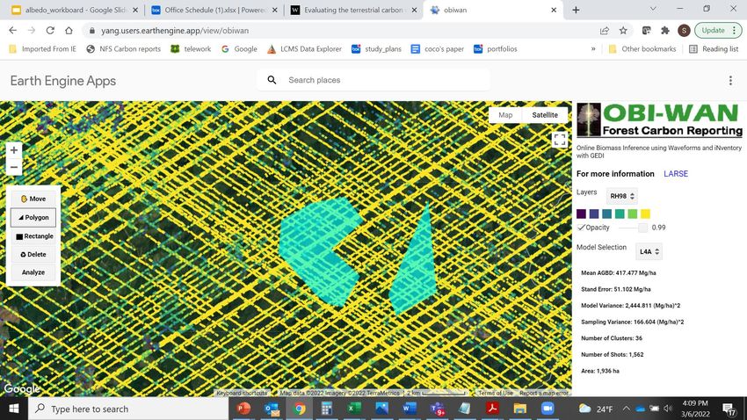The image size is (747, 420).
Task: Go to browser home page
Action: coord(69,31)
